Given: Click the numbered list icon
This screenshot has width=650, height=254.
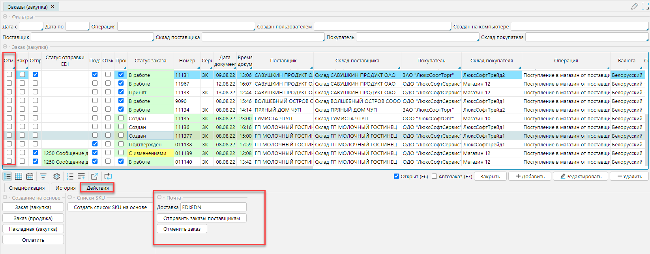Looking at the screenshot, I should pyautogui.click(x=70, y=176).
